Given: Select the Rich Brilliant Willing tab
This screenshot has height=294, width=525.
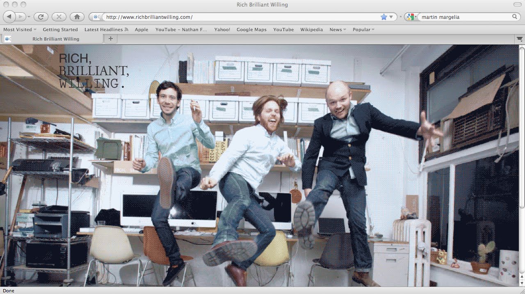Looking at the screenshot, I should [x=52, y=39].
